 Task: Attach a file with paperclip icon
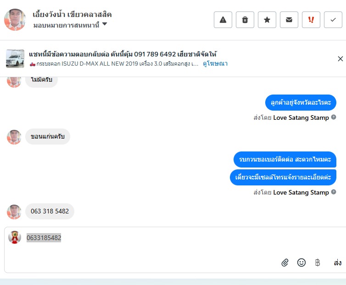[x=285, y=263]
